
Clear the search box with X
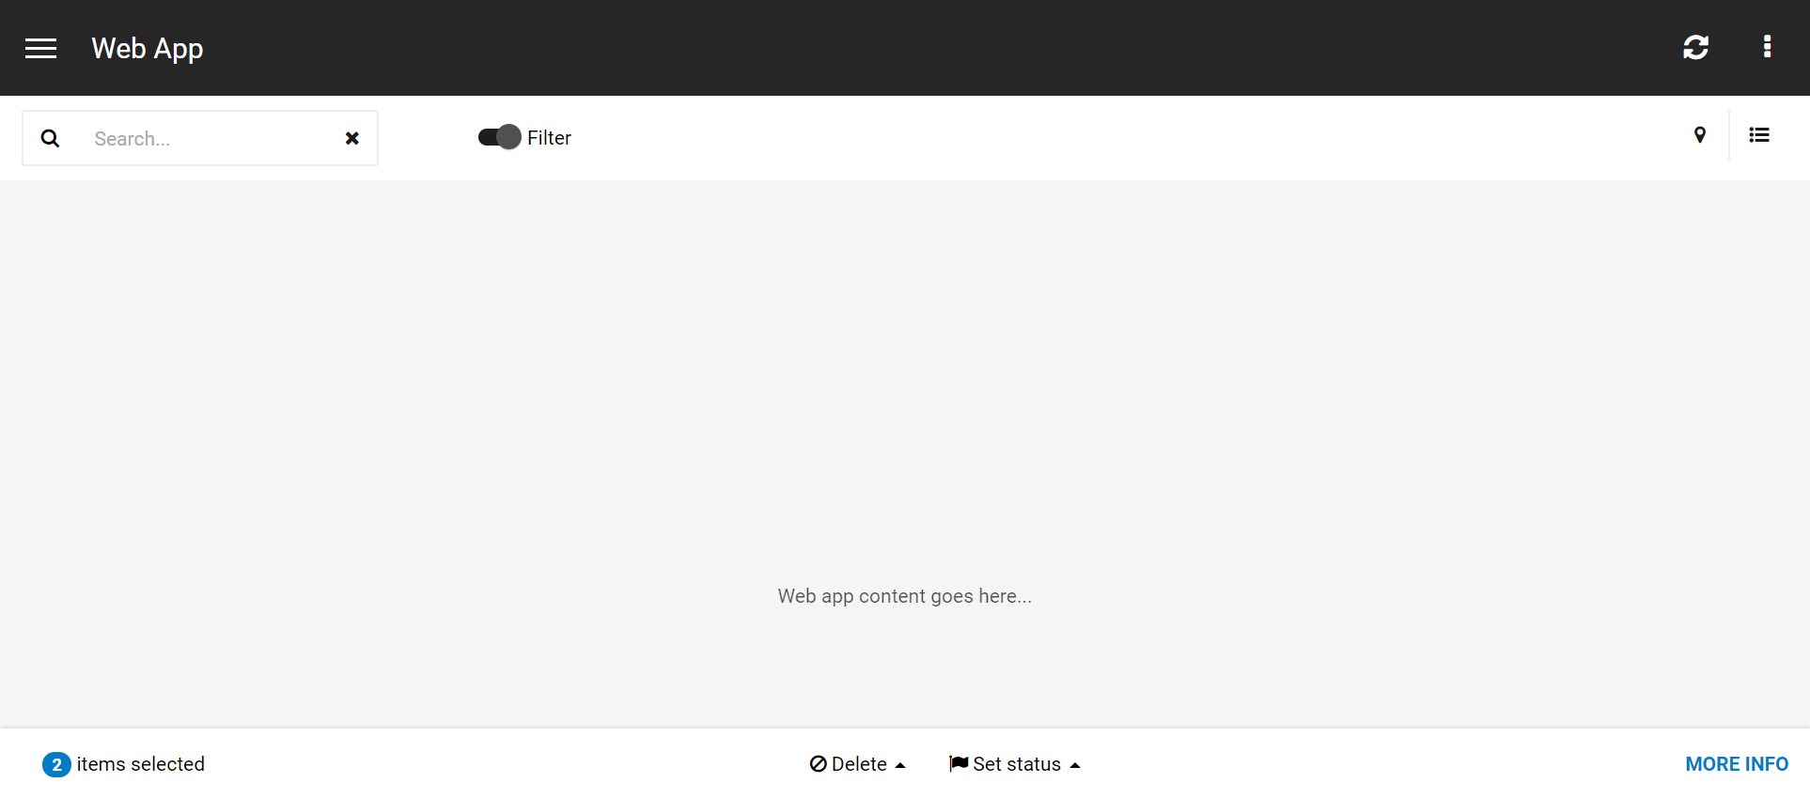(352, 139)
